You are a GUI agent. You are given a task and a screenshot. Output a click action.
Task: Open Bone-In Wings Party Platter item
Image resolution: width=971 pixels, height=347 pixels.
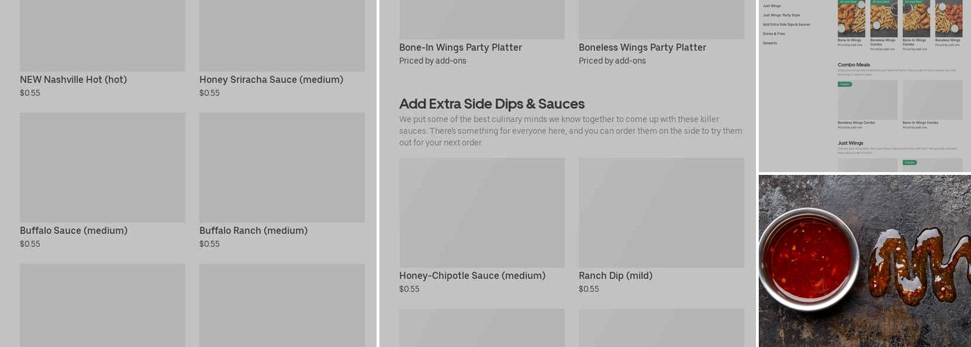click(x=461, y=48)
